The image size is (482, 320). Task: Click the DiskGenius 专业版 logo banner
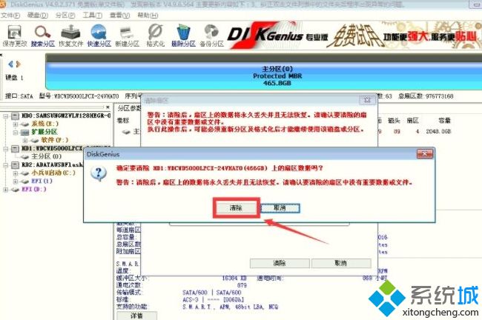pos(277,36)
